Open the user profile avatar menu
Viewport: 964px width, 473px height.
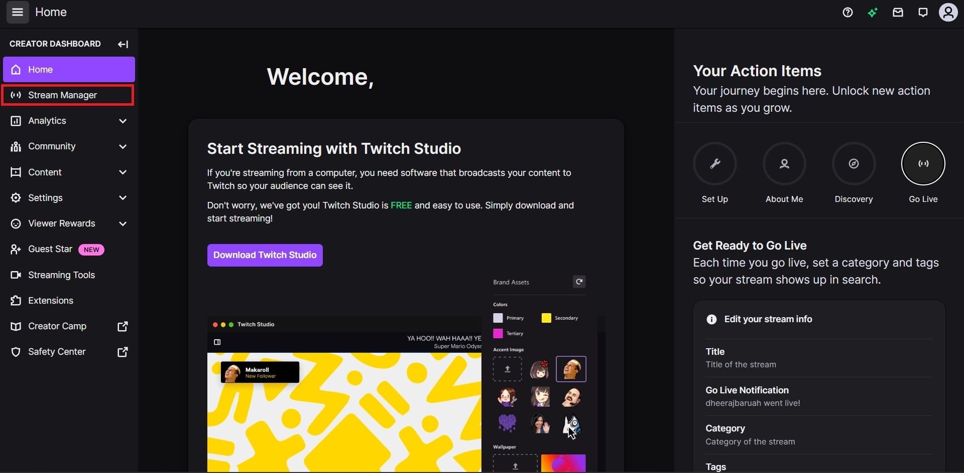[948, 13]
